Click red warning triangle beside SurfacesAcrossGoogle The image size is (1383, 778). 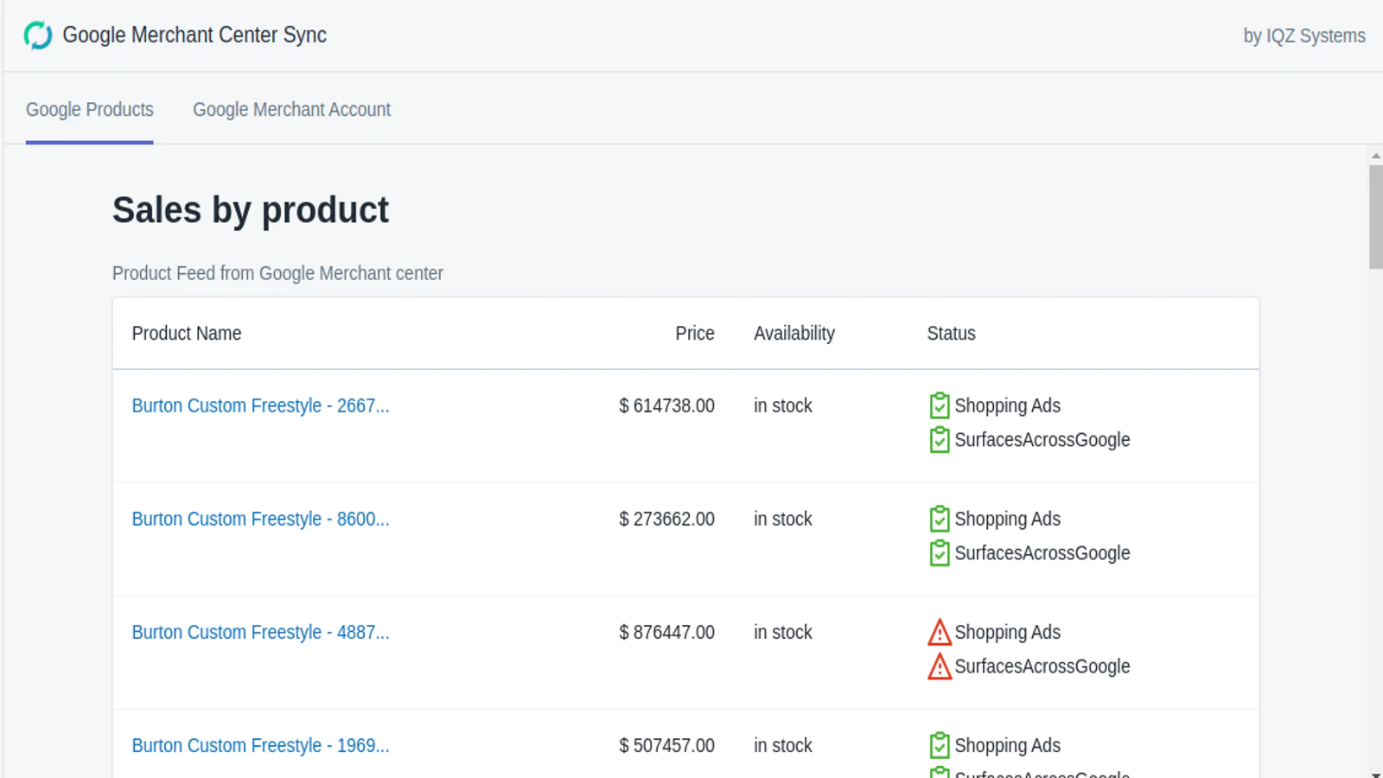click(939, 666)
